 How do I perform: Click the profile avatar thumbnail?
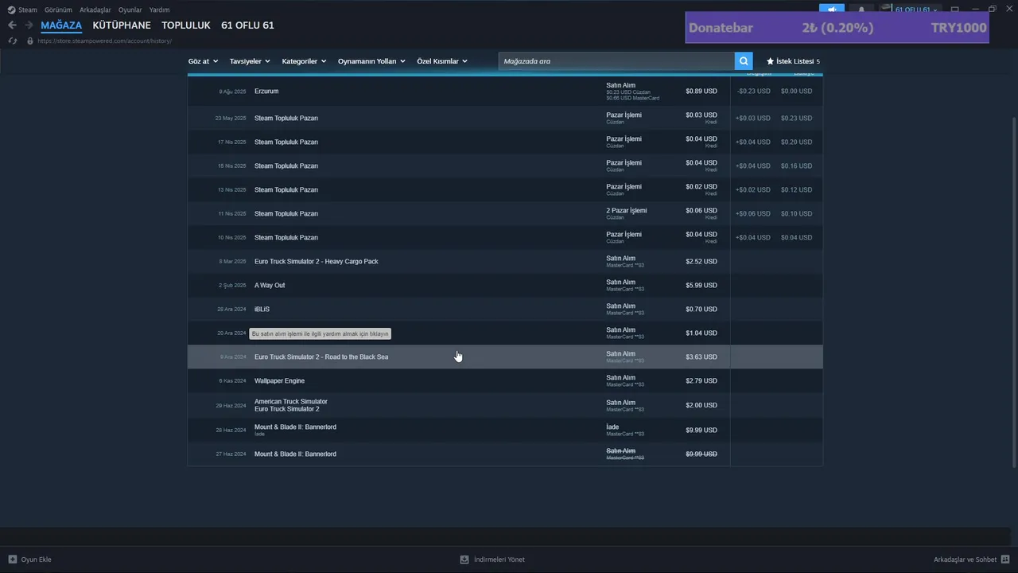(x=886, y=10)
